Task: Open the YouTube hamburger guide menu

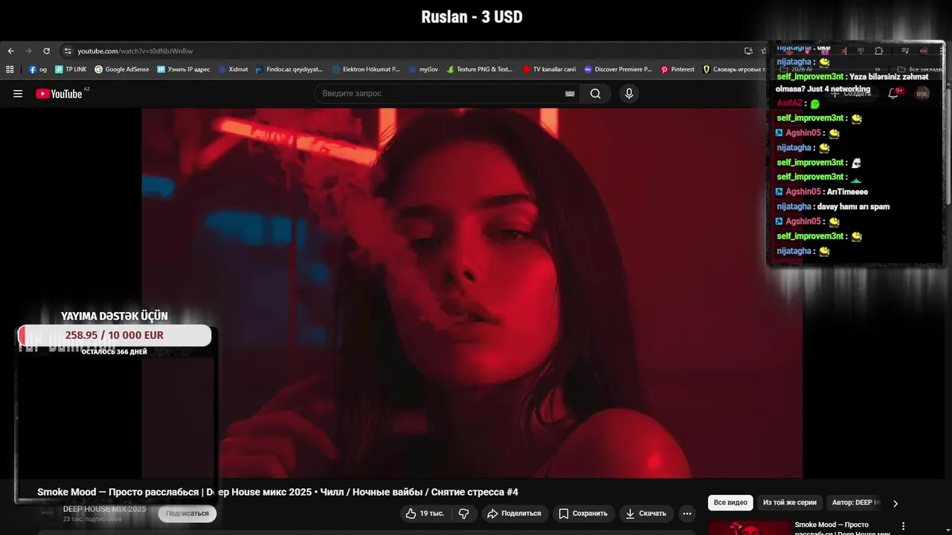Action: pos(18,94)
